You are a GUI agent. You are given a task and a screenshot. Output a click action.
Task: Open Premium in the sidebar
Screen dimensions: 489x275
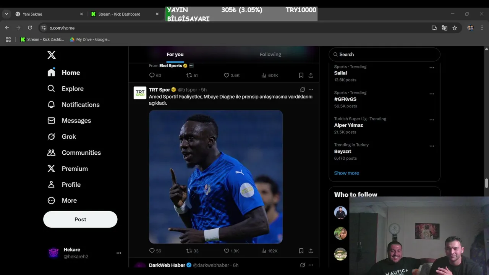[68, 169]
